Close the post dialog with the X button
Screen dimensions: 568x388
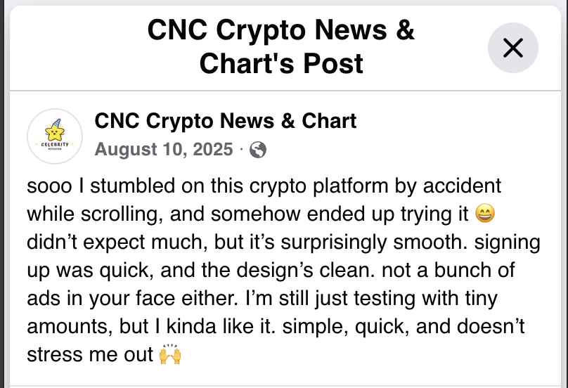pyautogui.click(x=513, y=48)
